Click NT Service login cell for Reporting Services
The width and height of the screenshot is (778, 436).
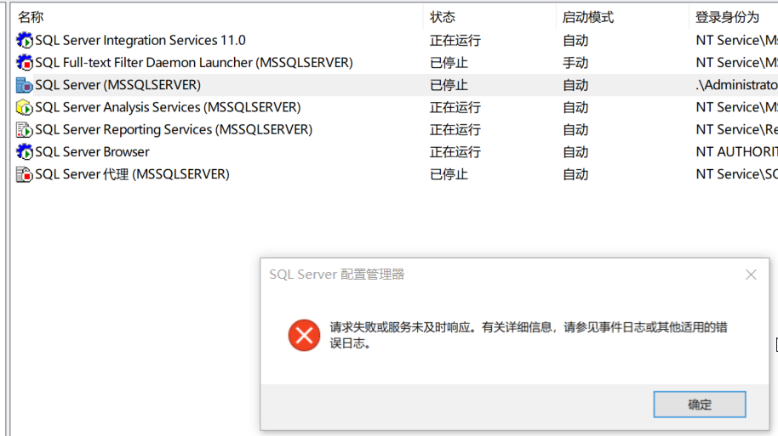(x=737, y=130)
